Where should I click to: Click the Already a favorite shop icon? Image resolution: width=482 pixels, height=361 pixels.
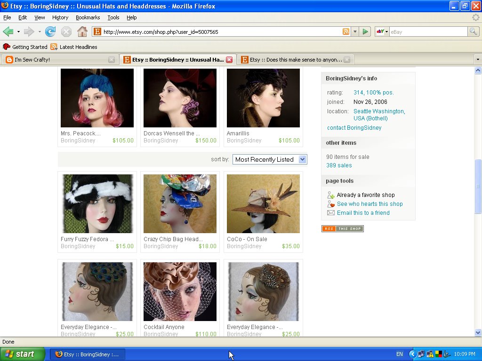(x=331, y=195)
